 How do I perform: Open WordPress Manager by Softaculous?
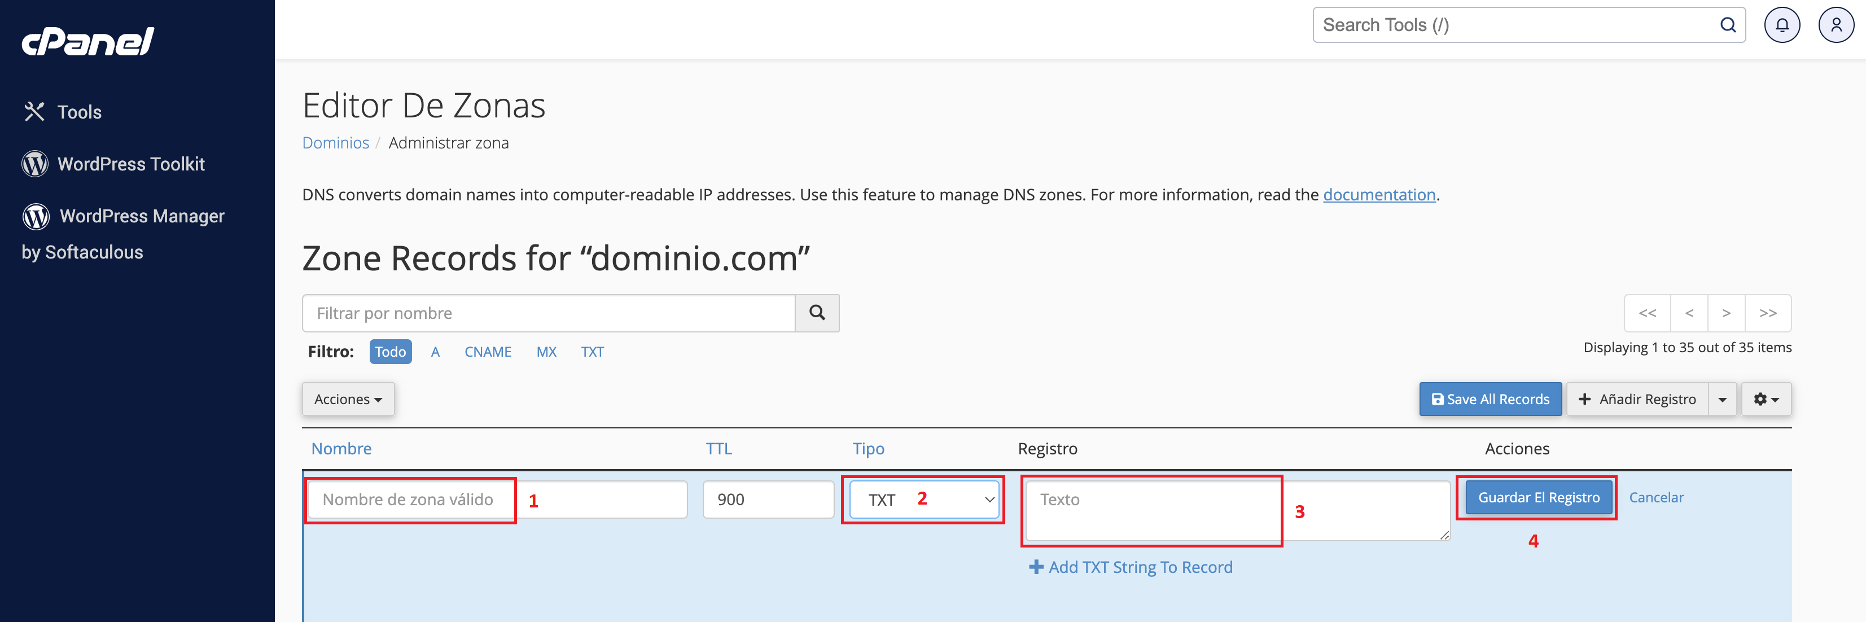point(123,234)
